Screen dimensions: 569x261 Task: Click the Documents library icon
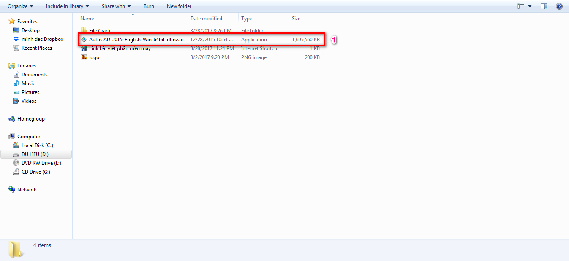coord(16,75)
